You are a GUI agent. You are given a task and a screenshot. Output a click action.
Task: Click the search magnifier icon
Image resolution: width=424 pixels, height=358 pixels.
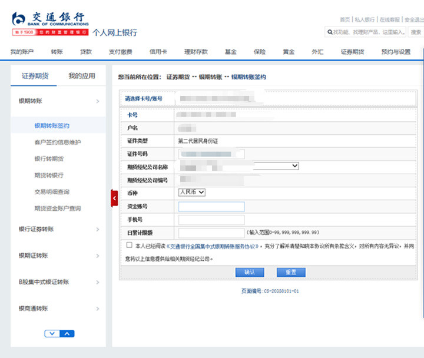[330, 32]
